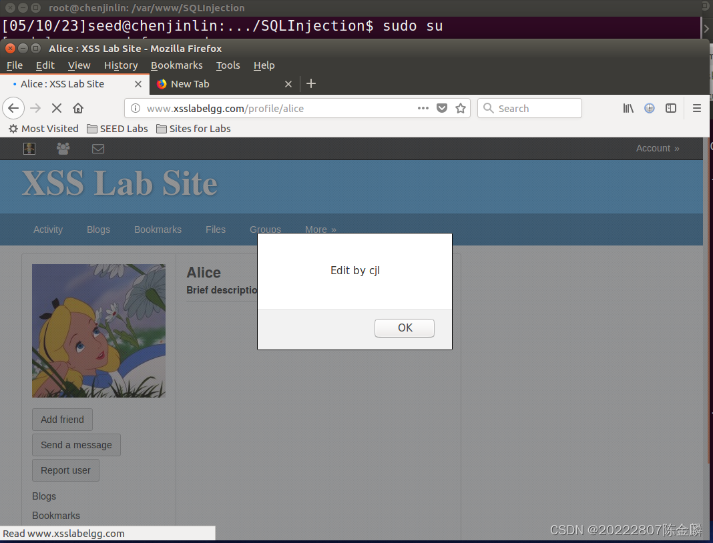The width and height of the screenshot is (713, 543).
Task: Open the View menu
Action: 79,65
